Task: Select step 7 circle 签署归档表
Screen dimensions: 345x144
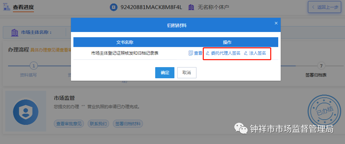Action: pyautogui.click(x=321, y=65)
